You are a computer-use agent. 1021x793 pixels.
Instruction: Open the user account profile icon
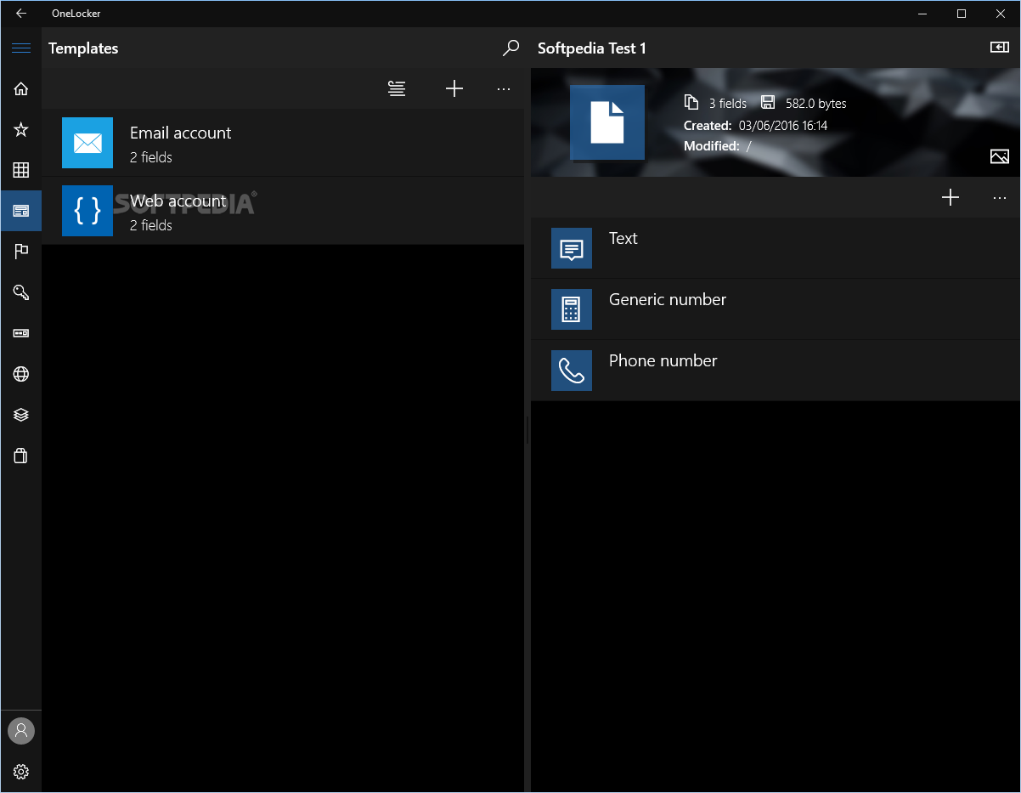click(21, 730)
